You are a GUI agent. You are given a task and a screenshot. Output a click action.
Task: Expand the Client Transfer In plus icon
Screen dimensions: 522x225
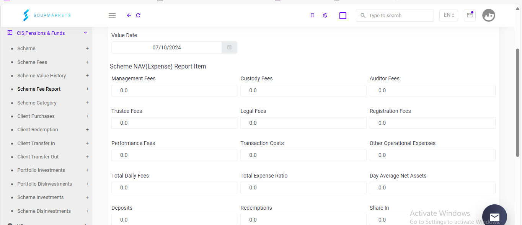coord(87,143)
